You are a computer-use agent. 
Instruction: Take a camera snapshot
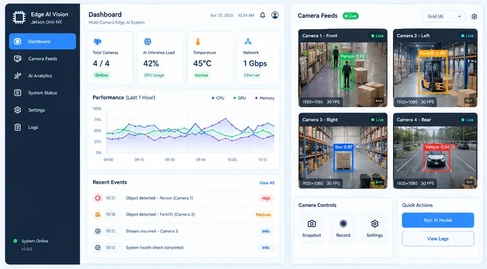(x=311, y=228)
